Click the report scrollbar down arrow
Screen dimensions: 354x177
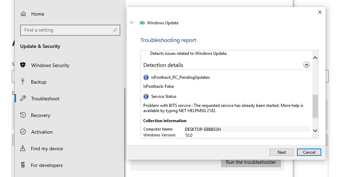coord(315,130)
